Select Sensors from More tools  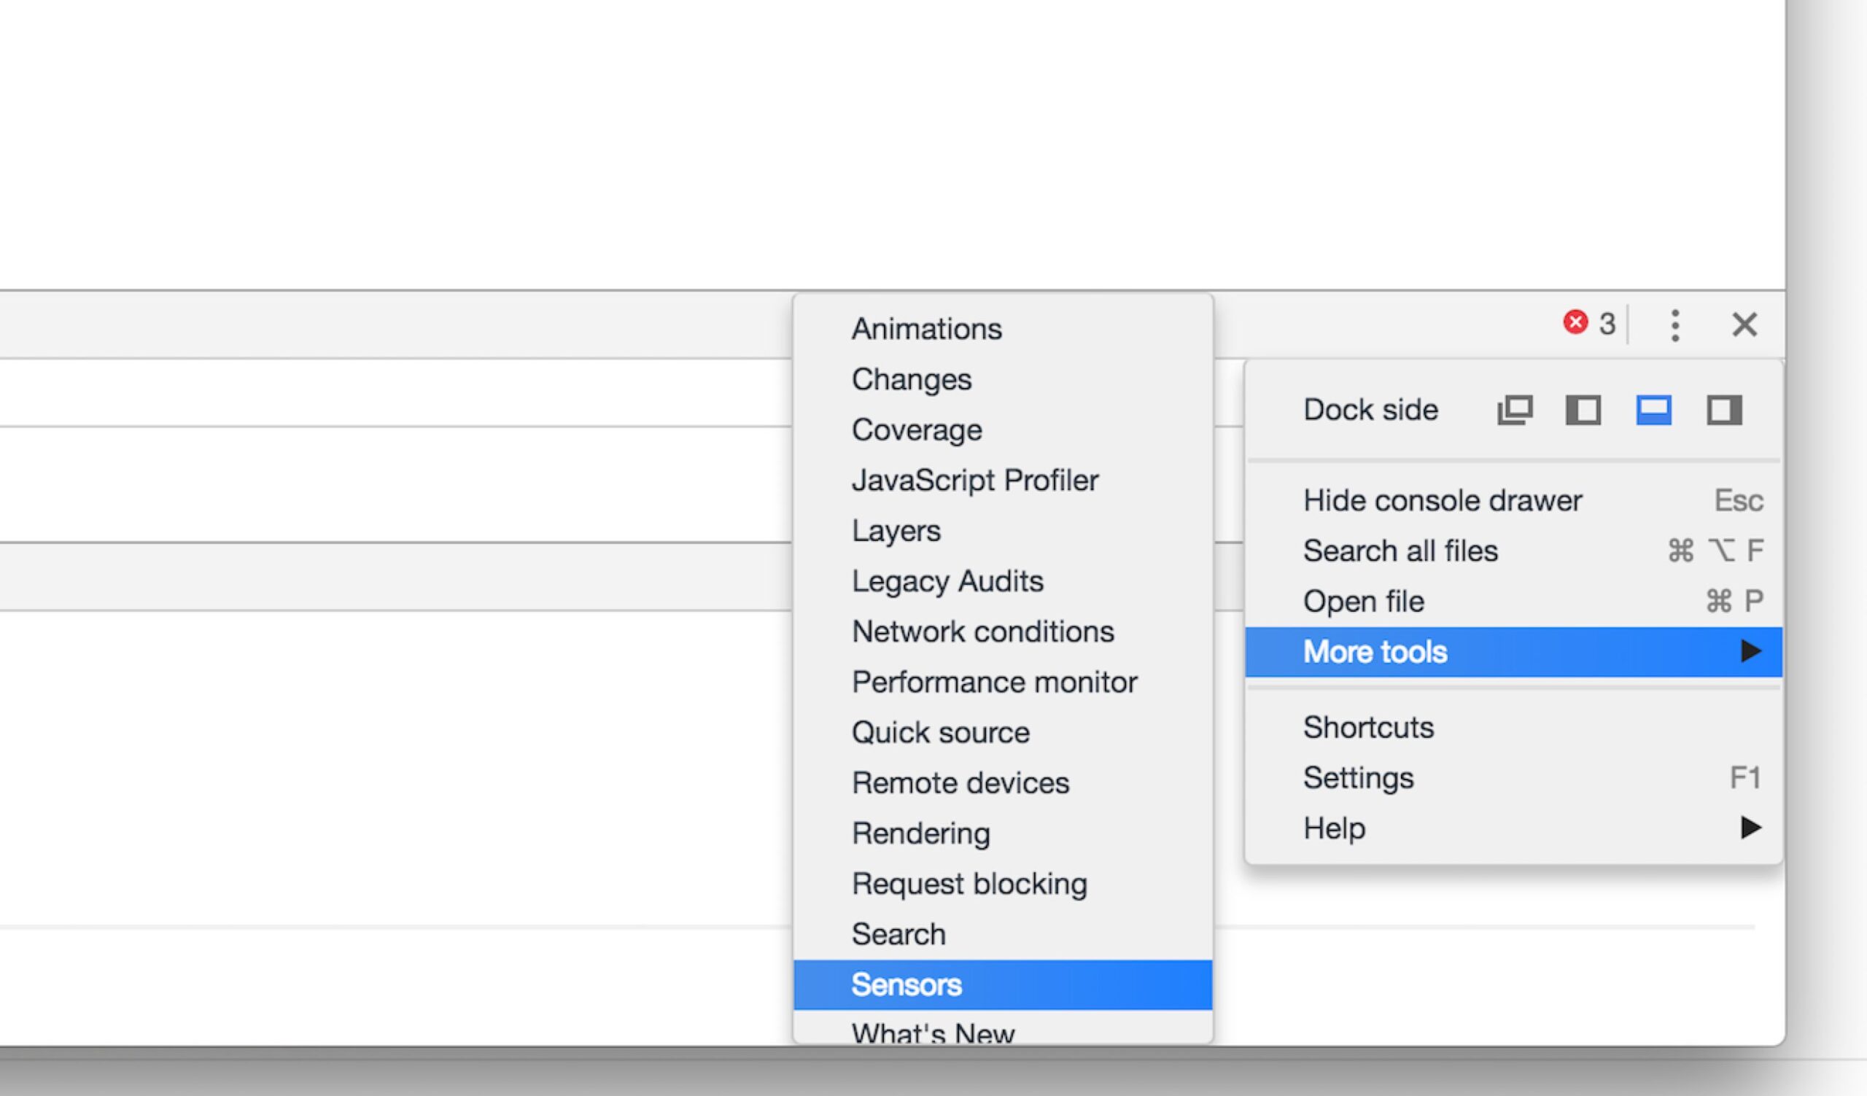pyautogui.click(x=907, y=985)
